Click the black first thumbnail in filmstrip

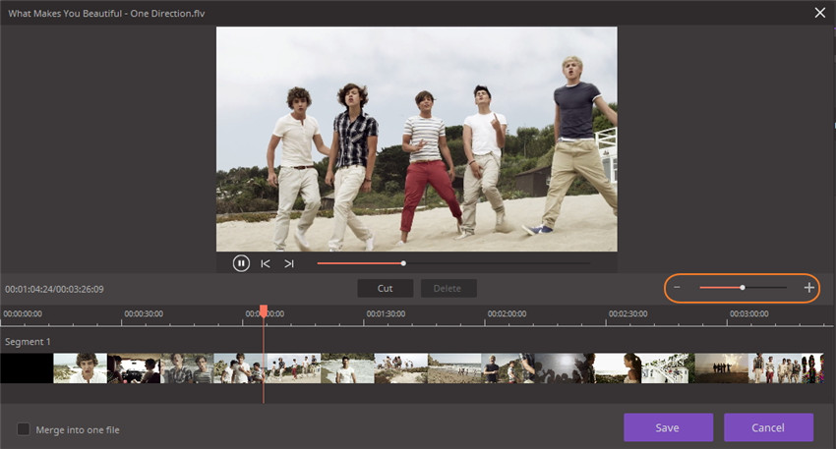(27, 368)
